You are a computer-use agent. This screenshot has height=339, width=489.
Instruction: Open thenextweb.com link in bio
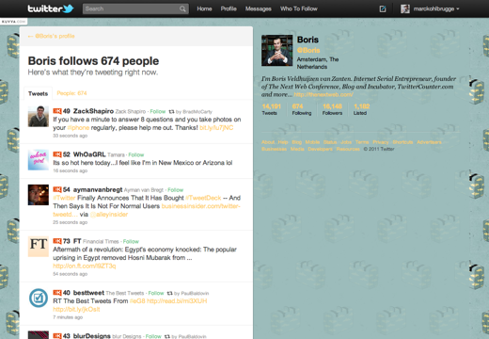click(x=323, y=94)
